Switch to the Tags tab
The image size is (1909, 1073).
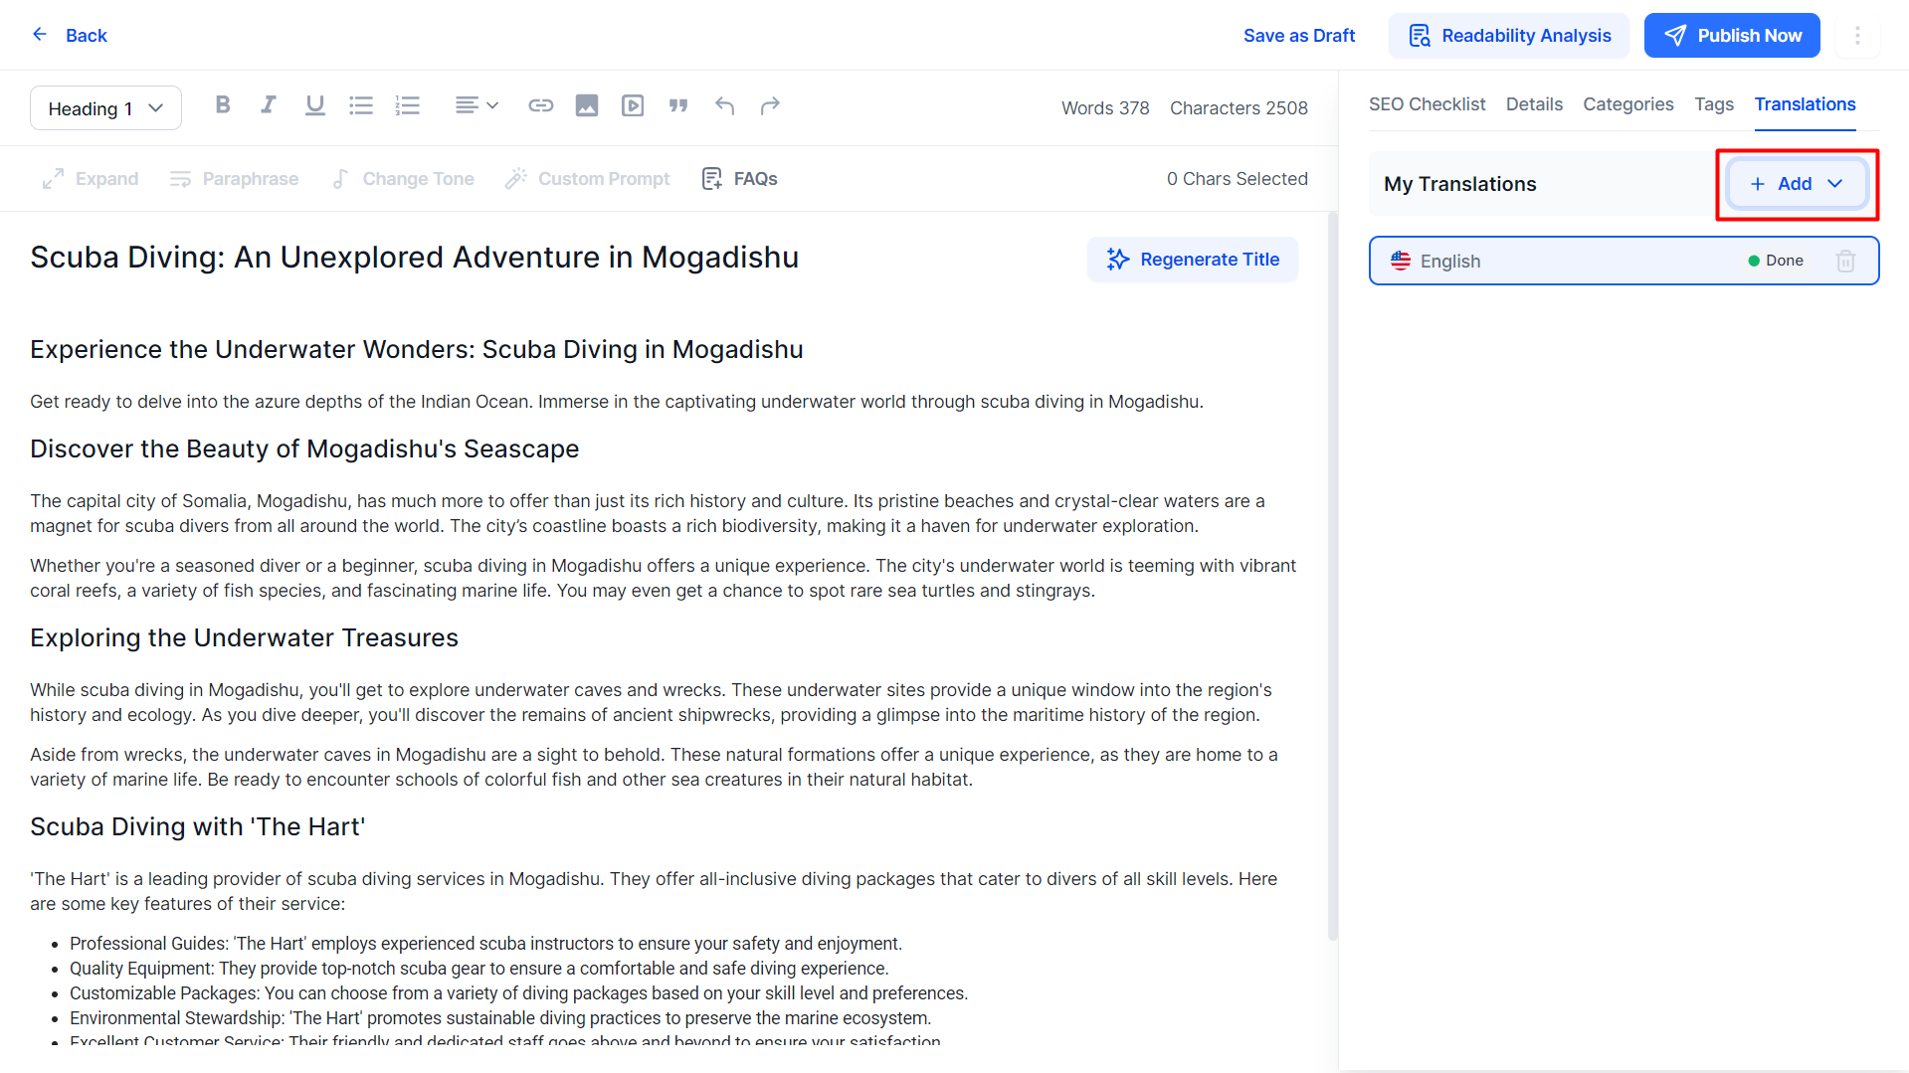pyautogui.click(x=1714, y=104)
